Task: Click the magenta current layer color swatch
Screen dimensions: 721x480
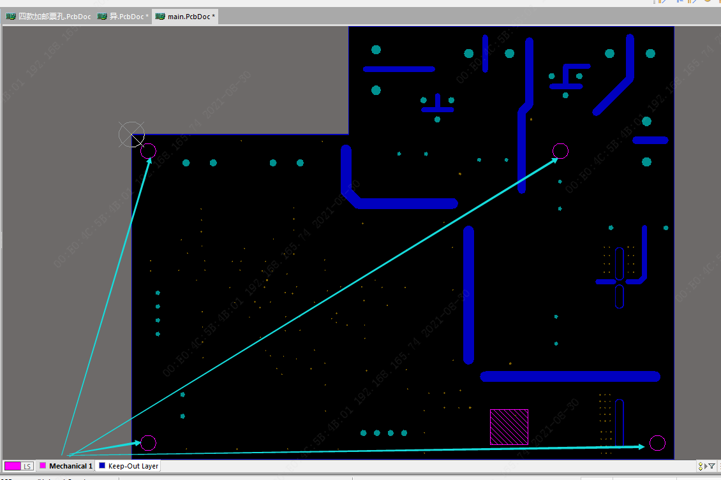Action: click(x=12, y=467)
